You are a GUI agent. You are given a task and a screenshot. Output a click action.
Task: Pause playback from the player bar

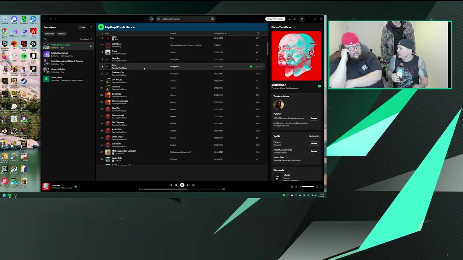pyautogui.click(x=182, y=185)
